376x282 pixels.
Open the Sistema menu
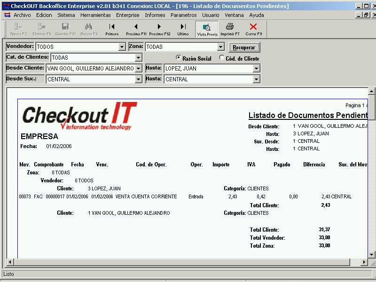[66, 15]
